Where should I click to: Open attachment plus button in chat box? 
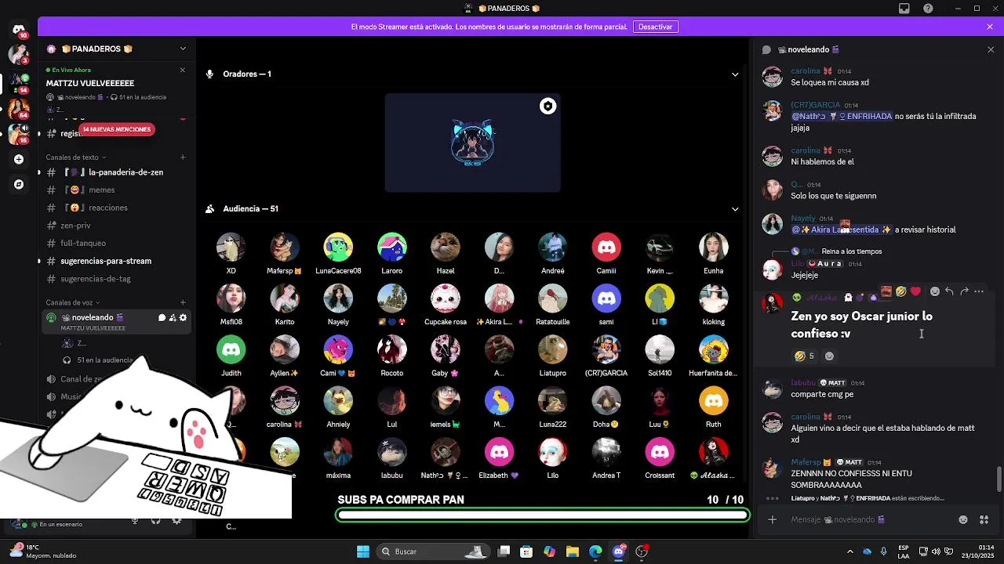[772, 519]
